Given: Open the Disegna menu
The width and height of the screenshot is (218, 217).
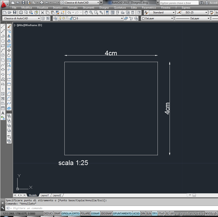Looking at the screenshot, I should click(x=104, y=8).
